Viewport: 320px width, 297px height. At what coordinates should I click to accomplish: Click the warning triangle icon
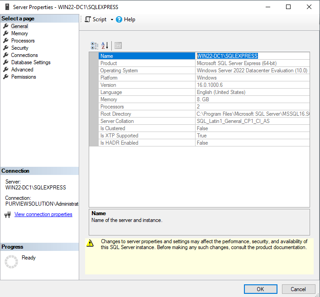tap(90, 243)
